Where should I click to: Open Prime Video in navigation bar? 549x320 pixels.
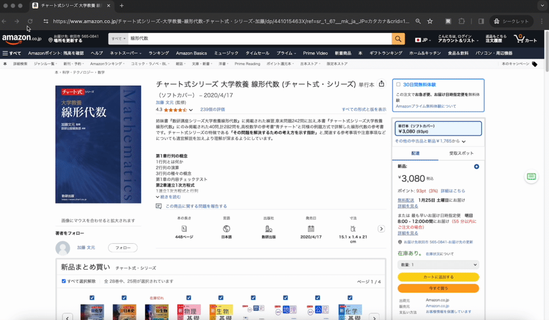click(315, 53)
